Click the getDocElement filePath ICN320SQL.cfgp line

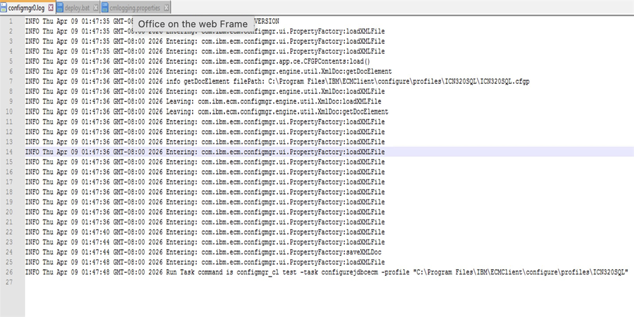277,81
